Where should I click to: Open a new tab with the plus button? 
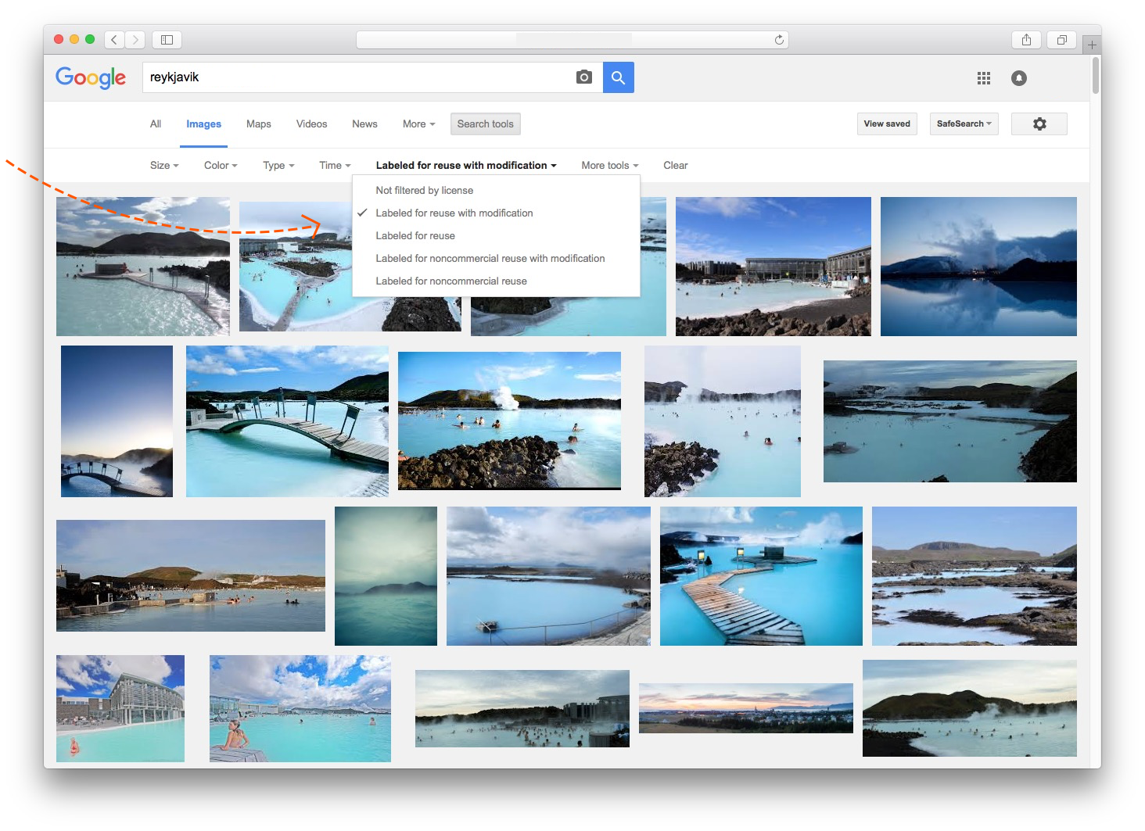(x=1092, y=45)
